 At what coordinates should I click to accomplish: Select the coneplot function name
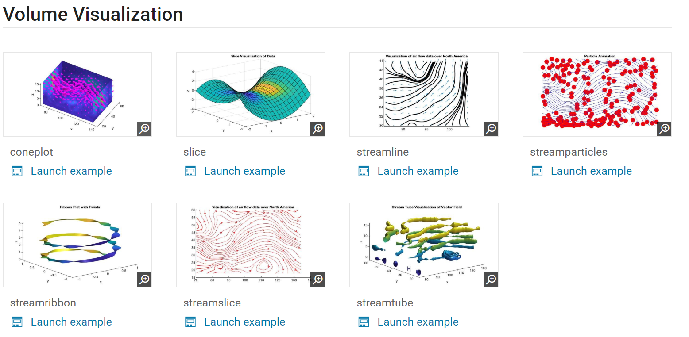tap(31, 152)
